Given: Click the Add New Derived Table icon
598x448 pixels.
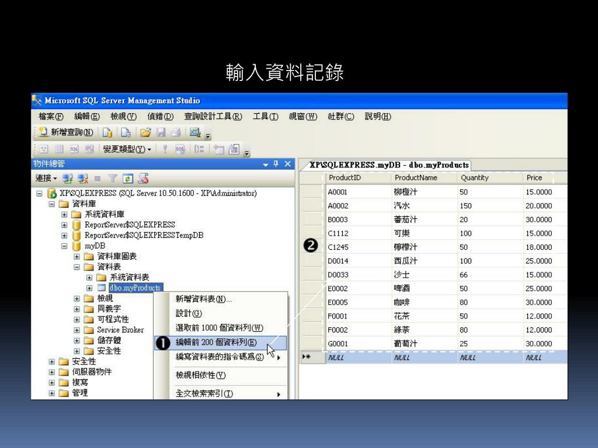Looking at the screenshot, I should coord(234,149).
